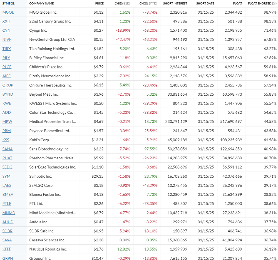Sort by the CHG% (YTD) column header
Viewport: 278px width, 260px height.
click(148, 3)
